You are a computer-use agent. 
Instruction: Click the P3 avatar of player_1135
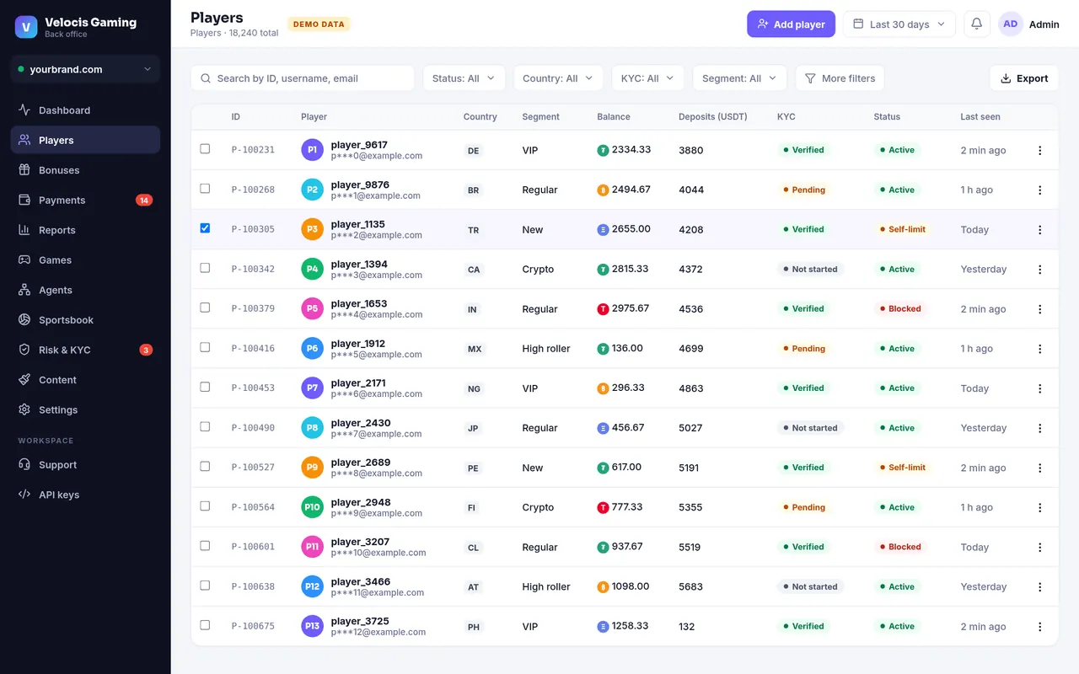pos(312,229)
